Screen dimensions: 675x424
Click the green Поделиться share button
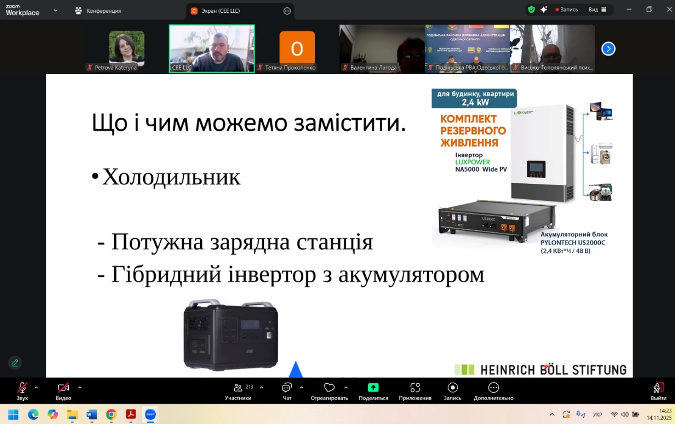point(373,388)
